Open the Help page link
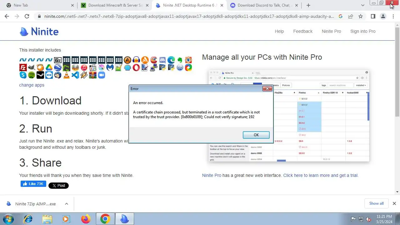The height and width of the screenshot is (225, 400). coord(279,31)
